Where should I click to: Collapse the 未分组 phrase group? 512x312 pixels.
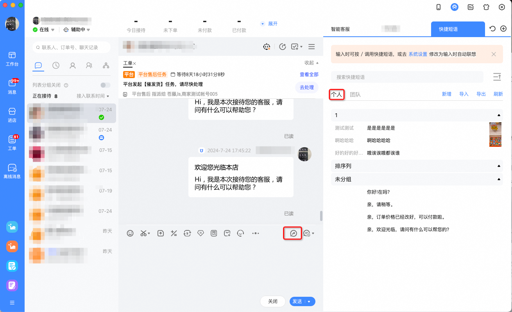[499, 179]
